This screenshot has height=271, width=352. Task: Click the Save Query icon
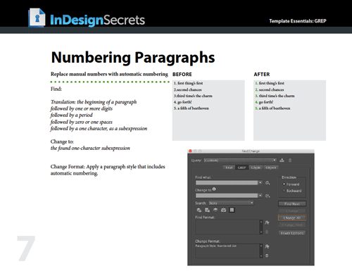click(282, 160)
